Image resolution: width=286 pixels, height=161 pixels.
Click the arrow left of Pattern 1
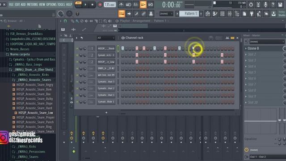click(x=177, y=14)
